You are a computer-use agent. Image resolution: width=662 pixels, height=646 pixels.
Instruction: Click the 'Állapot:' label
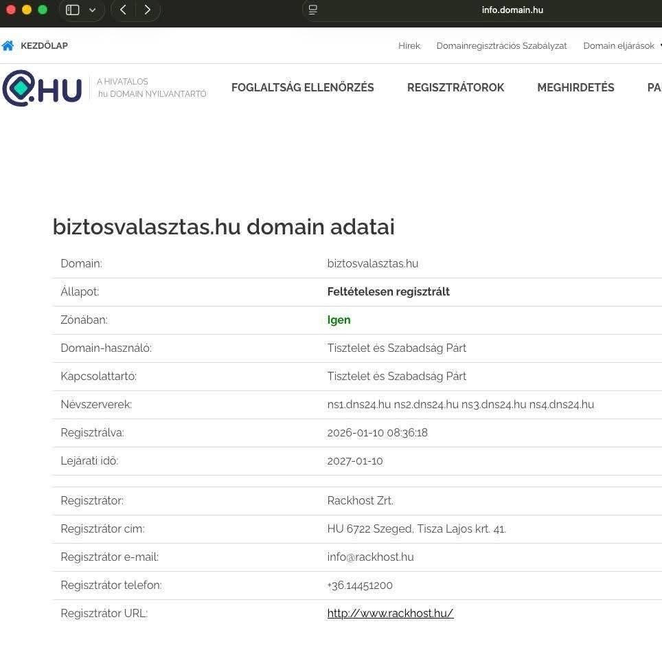80,291
